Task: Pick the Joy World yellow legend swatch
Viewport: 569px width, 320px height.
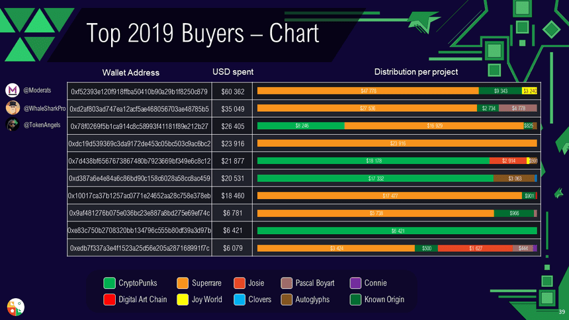Action: tap(183, 300)
